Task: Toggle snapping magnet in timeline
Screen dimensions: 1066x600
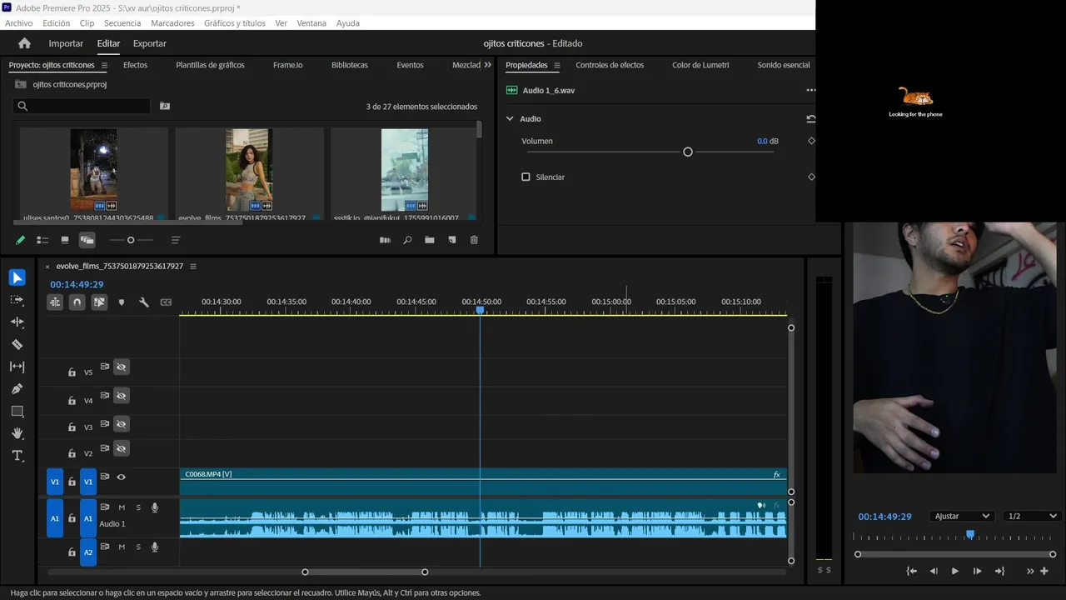Action: [x=77, y=302]
